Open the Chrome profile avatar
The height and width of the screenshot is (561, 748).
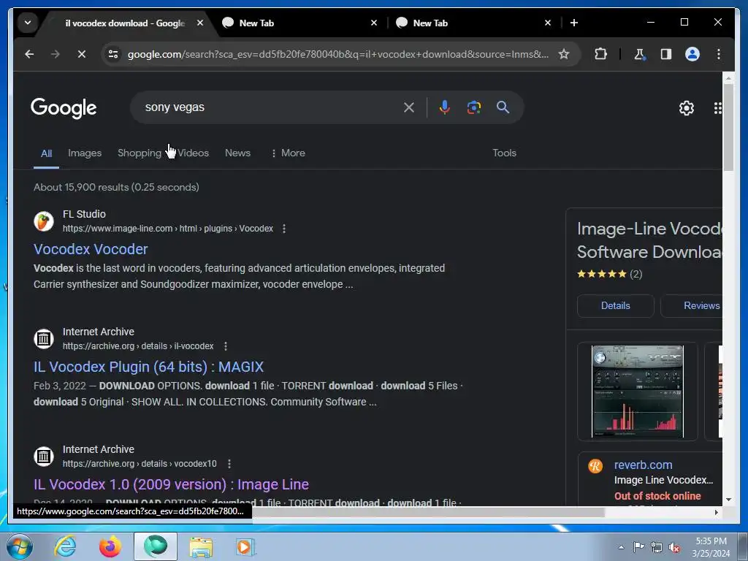click(692, 54)
